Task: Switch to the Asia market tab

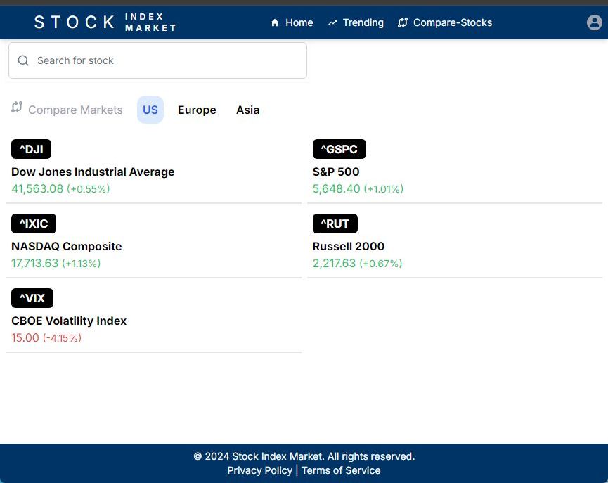Action: coord(248,110)
